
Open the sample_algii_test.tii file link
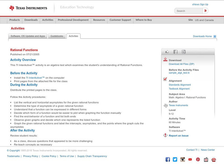[x=179, y=73]
